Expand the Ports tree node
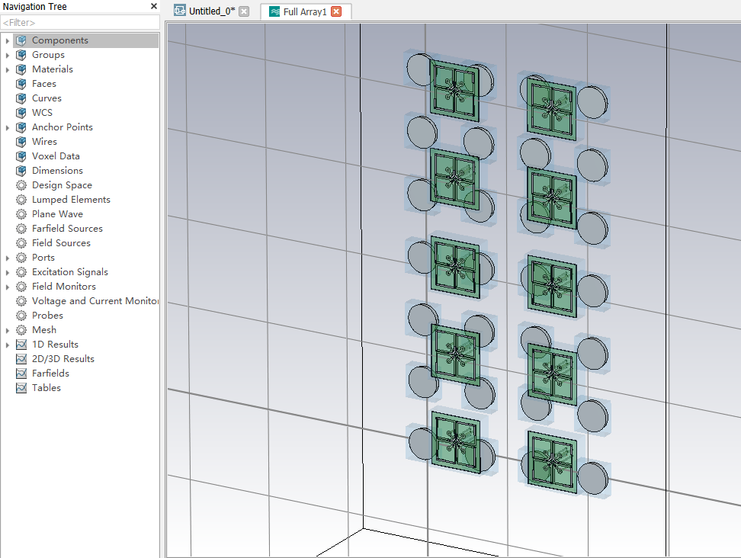This screenshot has height=558, width=741. click(8, 258)
